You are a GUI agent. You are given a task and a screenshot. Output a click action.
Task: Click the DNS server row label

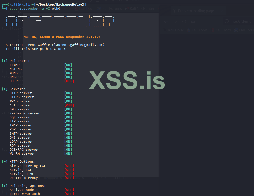(x=20, y=137)
